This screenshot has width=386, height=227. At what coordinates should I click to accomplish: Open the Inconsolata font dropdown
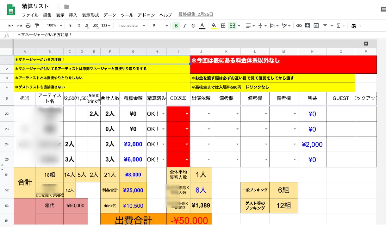click(132, 26)
